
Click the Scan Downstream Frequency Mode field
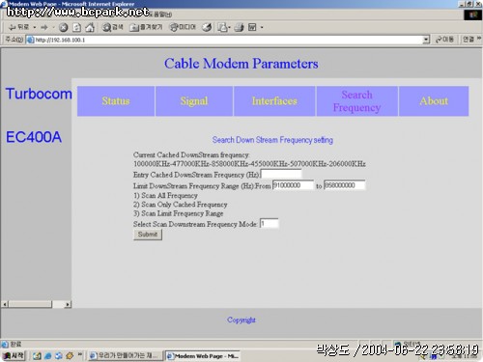click(x=270, y=223)
